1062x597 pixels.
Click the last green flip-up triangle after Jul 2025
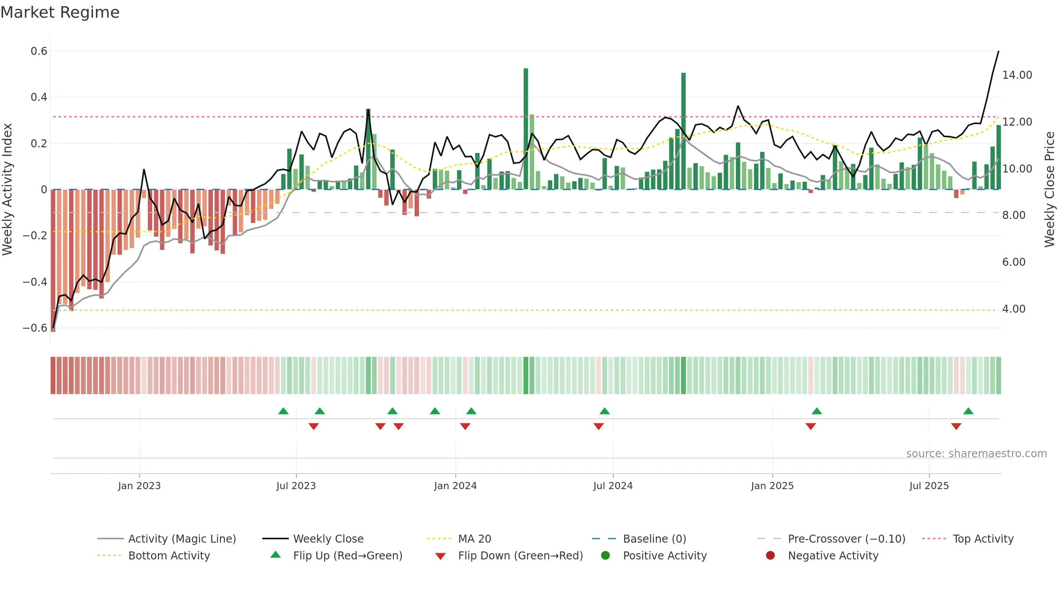click(x=968, y=411)
